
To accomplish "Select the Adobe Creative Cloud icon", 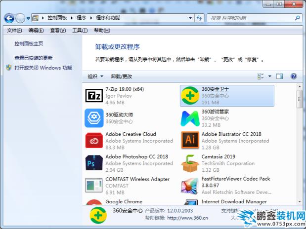I will [x=94, y=140].
